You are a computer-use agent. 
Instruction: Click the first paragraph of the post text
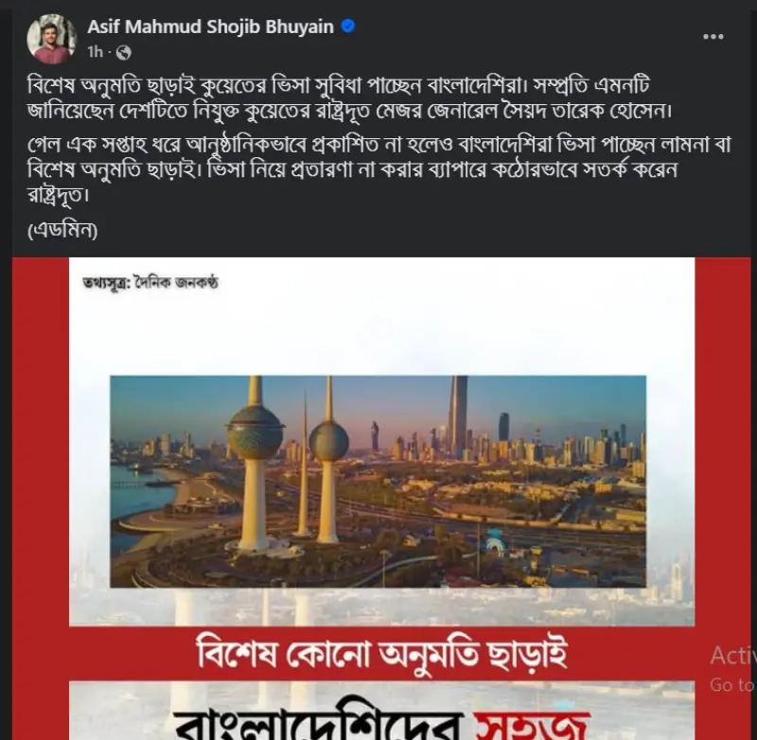pyautogui.click(x=350, y=98)
